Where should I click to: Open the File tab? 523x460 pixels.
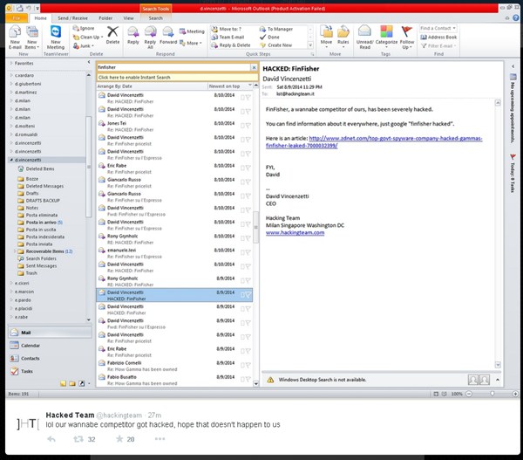tap(17, 18)
